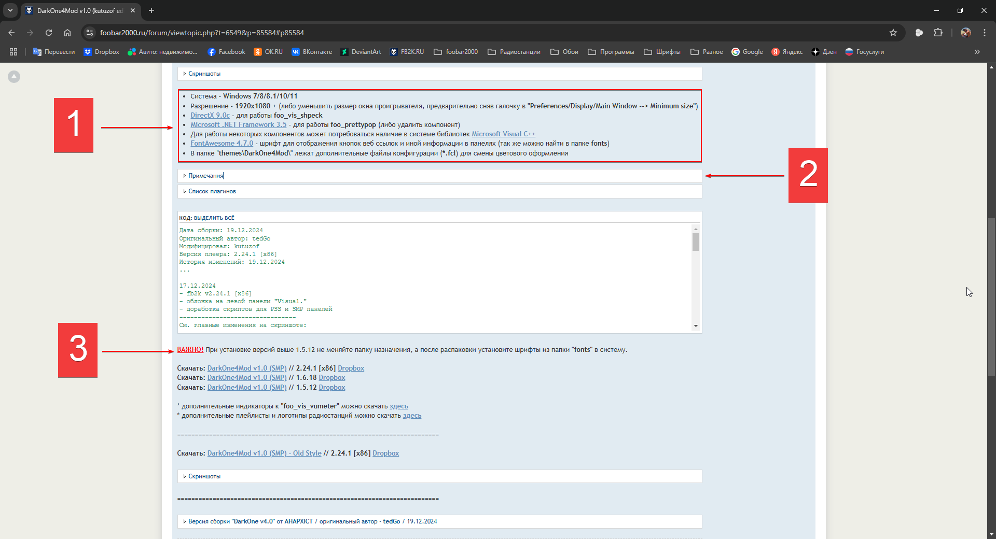Click the DirectX 9.0c link

pos(210,116)
